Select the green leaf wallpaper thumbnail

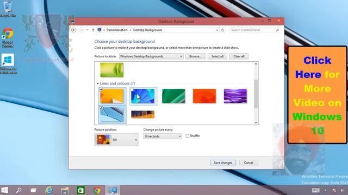[x=111, y=70]
